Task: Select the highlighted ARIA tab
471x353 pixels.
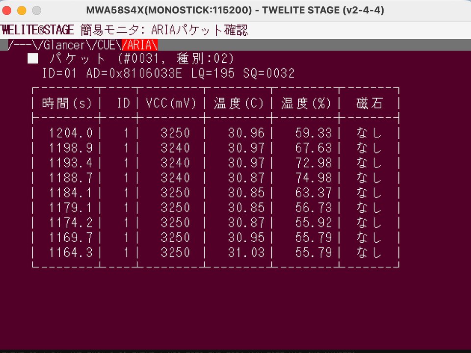Action: coord(140,45)
